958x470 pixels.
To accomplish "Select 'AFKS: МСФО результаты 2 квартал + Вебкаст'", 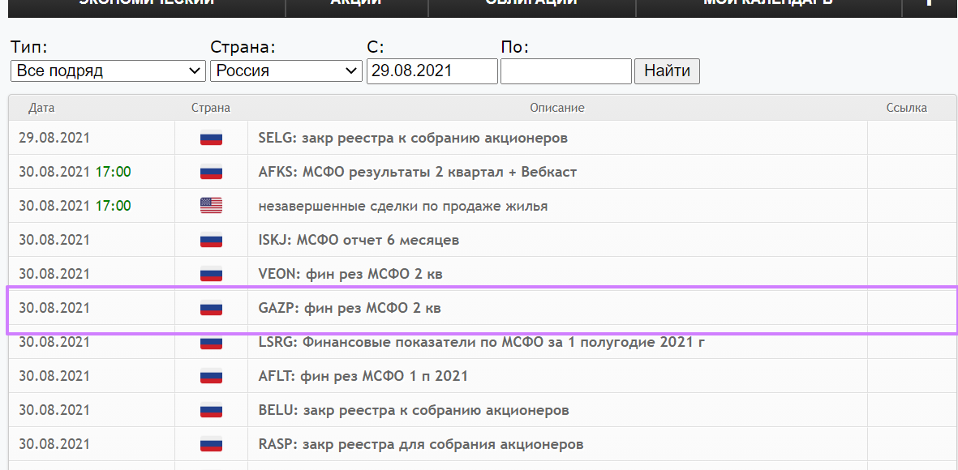I will click(x=418, y=172).
